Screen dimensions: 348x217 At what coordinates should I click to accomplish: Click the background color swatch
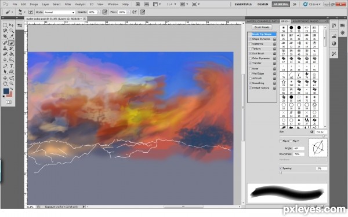pos(10,95)
